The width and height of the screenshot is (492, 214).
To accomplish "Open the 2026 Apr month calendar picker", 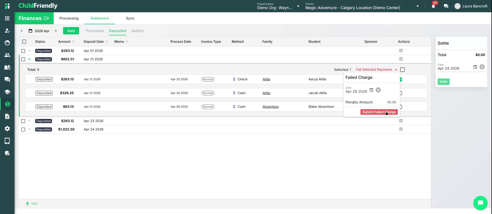I will coord(39,31).
